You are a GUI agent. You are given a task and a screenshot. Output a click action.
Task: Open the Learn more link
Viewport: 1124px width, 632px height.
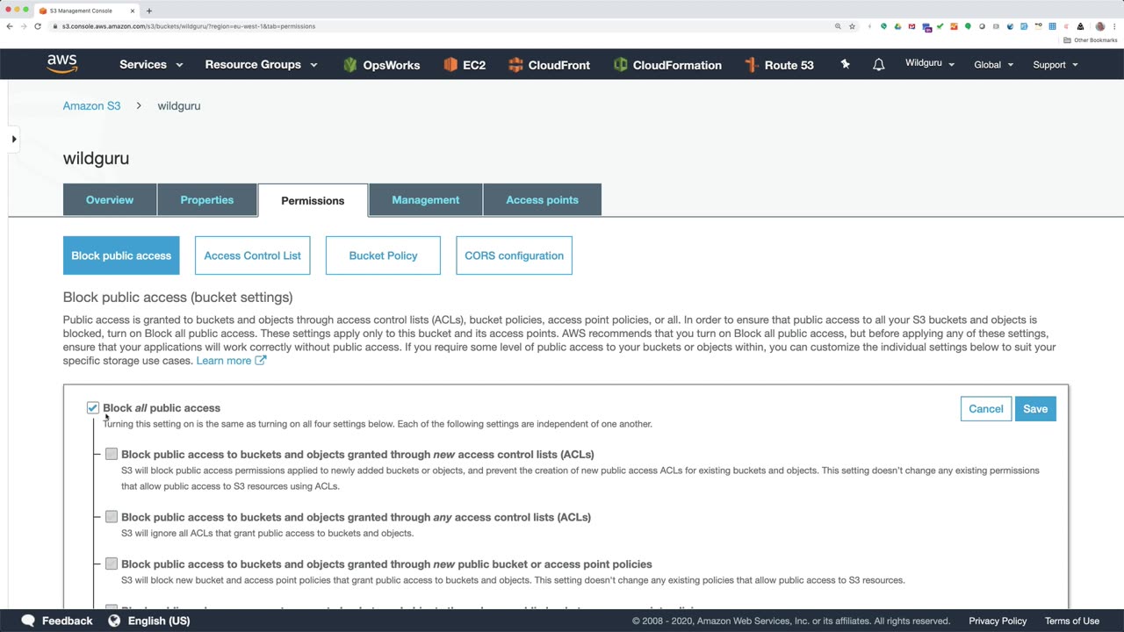tap(224, 361)
